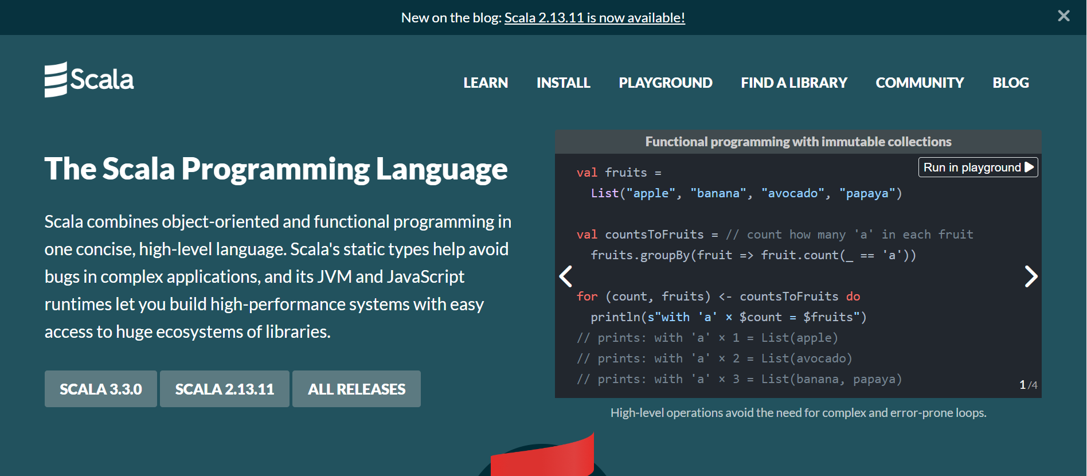Open the Community page
1087x476 pixels.
pos(920,83)
